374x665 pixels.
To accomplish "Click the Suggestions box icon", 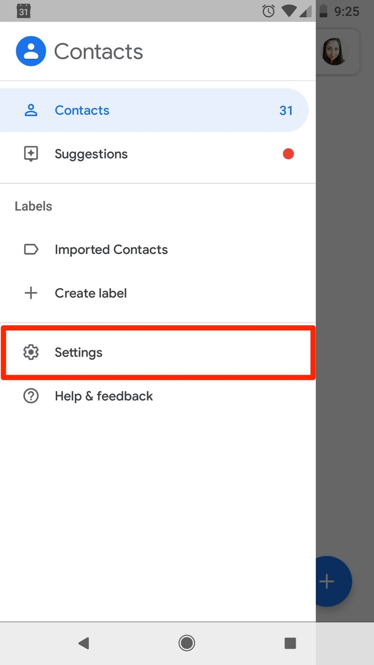I will (31, 153).
